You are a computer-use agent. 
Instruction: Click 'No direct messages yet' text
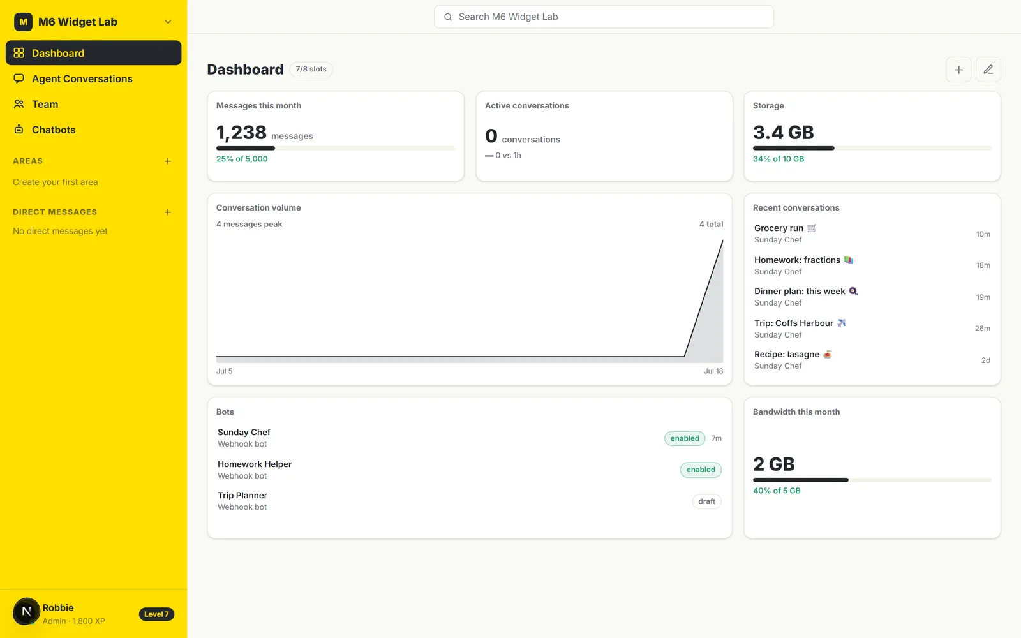click(60, 231)
